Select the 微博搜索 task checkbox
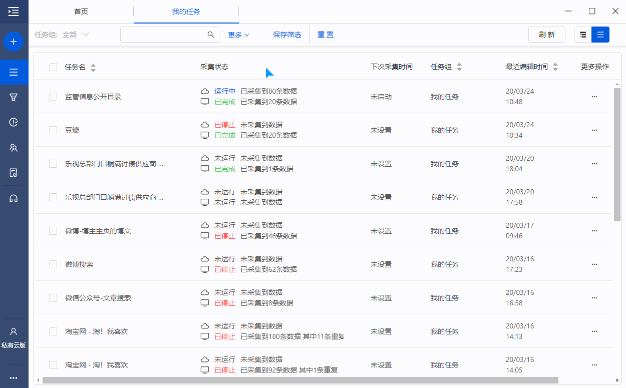 coord(53,264)
